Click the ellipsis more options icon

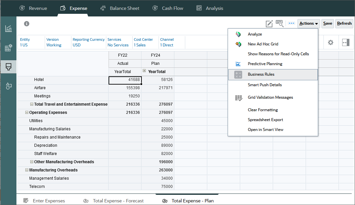291,23
